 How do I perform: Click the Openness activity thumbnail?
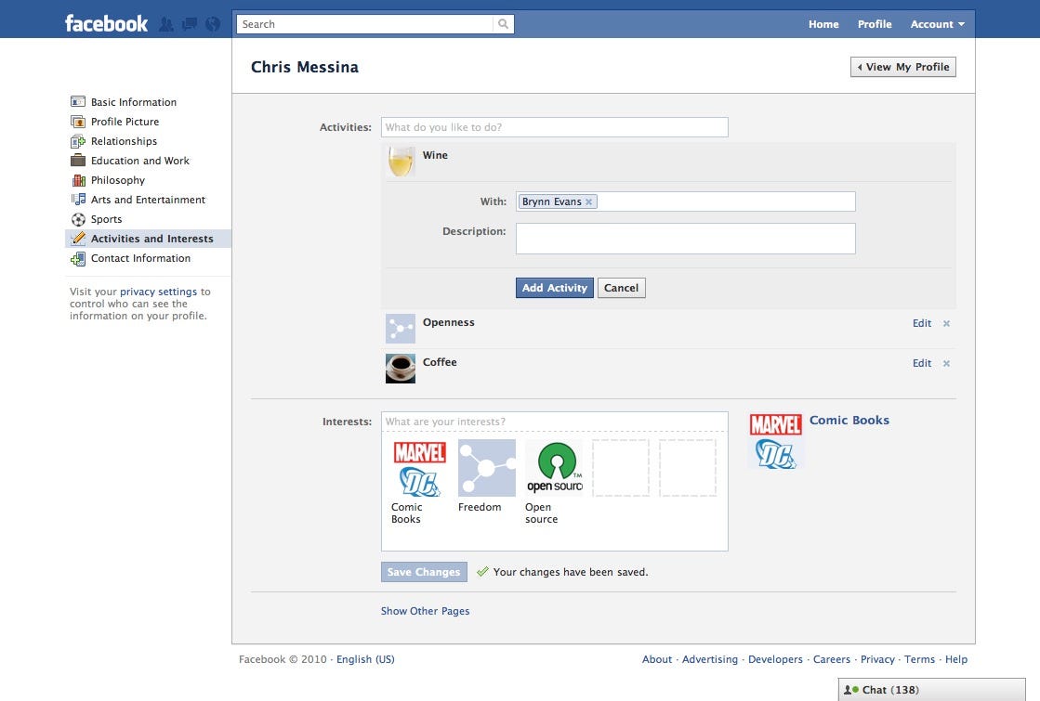click(401, 329)
